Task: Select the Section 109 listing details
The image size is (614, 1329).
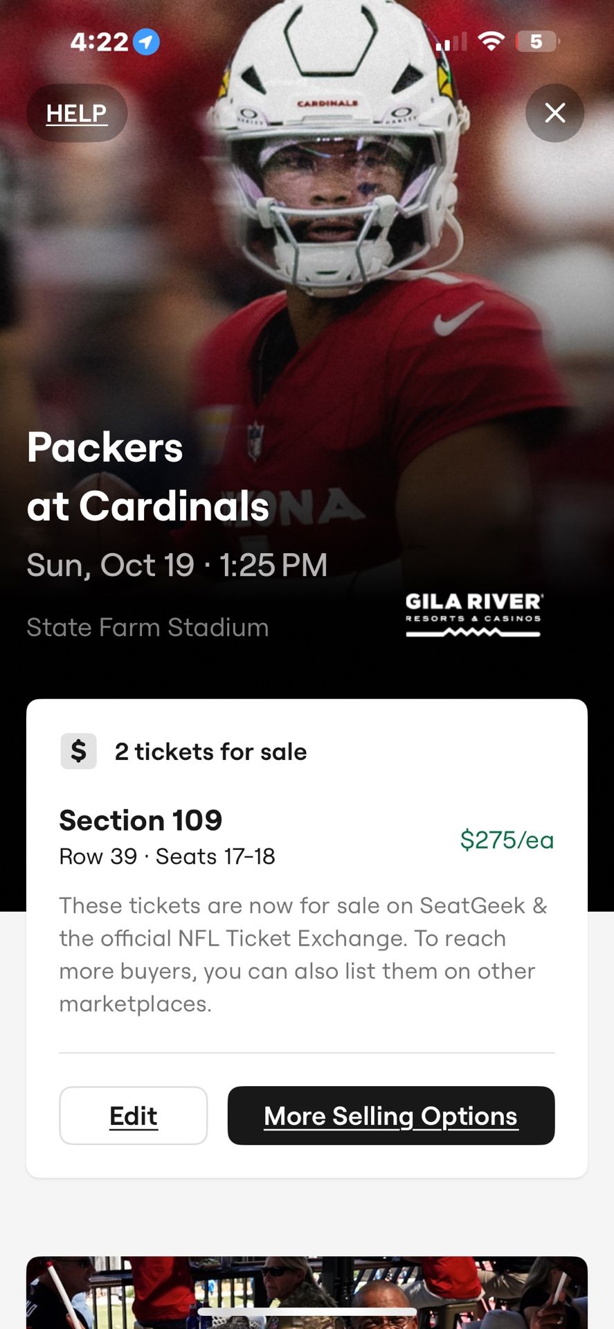Action: tap(141, 820)
